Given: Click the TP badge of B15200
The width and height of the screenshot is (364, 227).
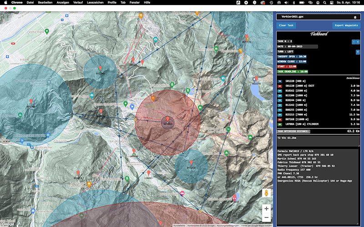Looking at the screenshot, I should click(x=280, y=96).
